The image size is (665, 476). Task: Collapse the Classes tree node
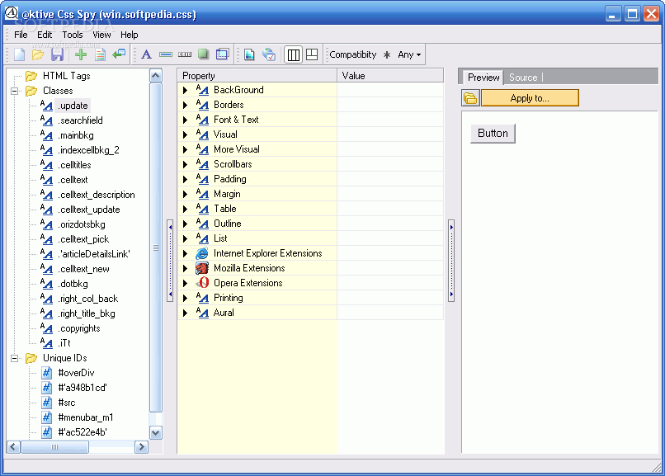click(x=14, y=91)
